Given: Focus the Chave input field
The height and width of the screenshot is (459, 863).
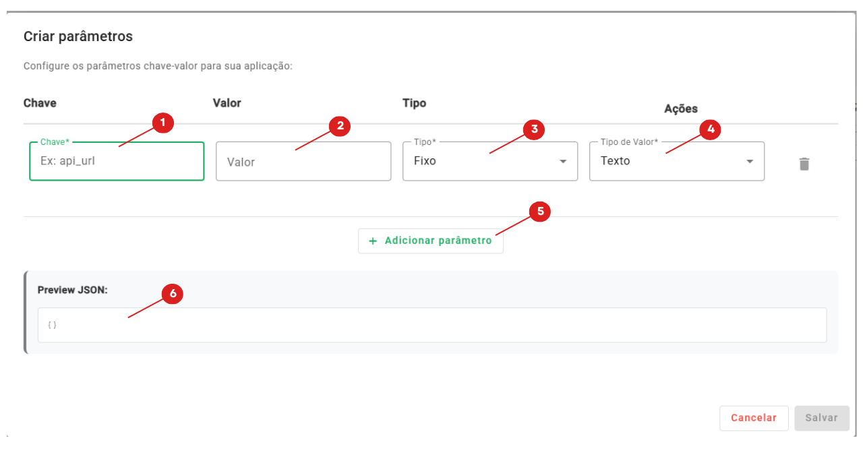Looking at the screenshot, I should coord(117,162).
